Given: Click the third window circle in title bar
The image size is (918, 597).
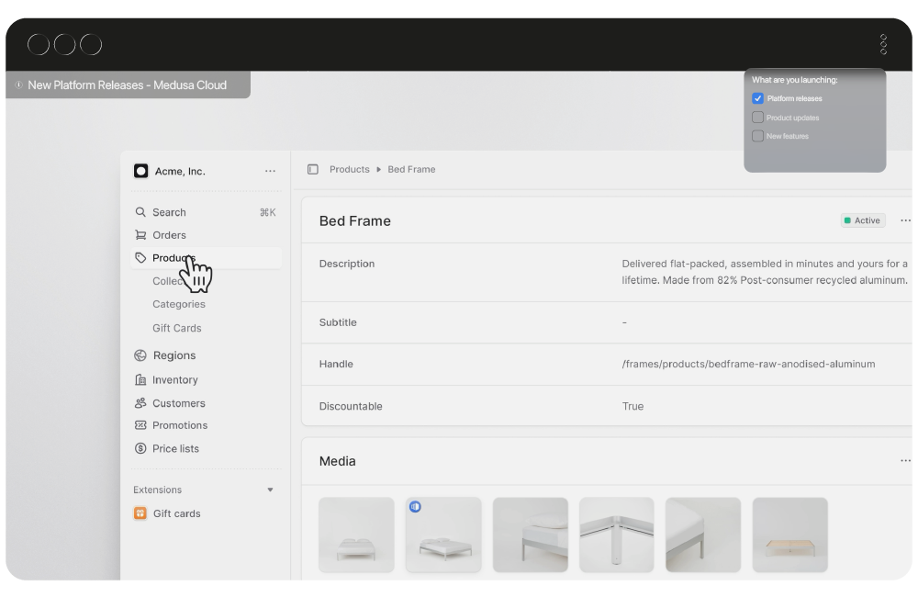Looking at the screenshot, I should coord(91,44).
